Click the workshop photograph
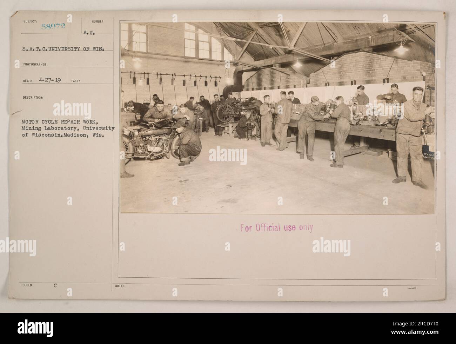The height and width of the screenshot is (344, 456). click(x=277, y=118)
